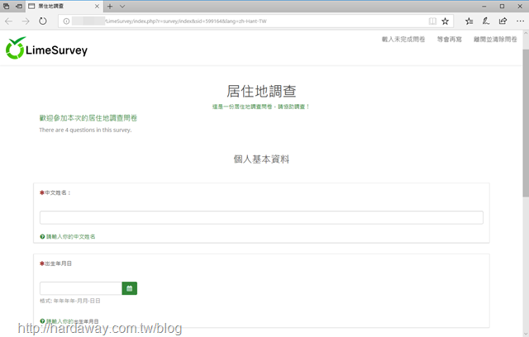Open the Favorites hub icon

tap(469, 21)
